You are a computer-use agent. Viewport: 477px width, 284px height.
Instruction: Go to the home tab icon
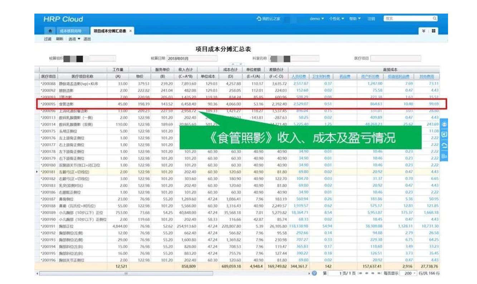coord(50,31)
